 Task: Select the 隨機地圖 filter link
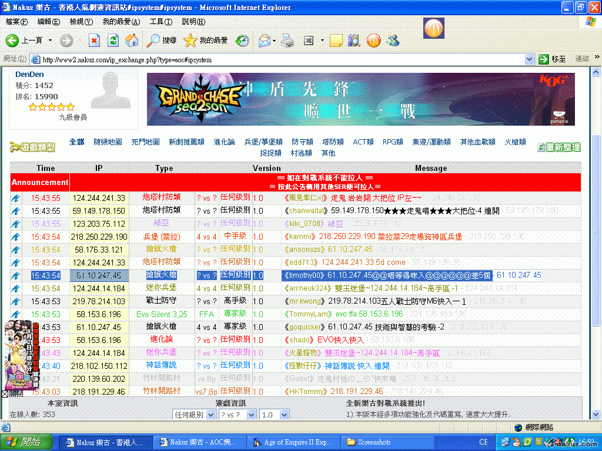point(108,142)
